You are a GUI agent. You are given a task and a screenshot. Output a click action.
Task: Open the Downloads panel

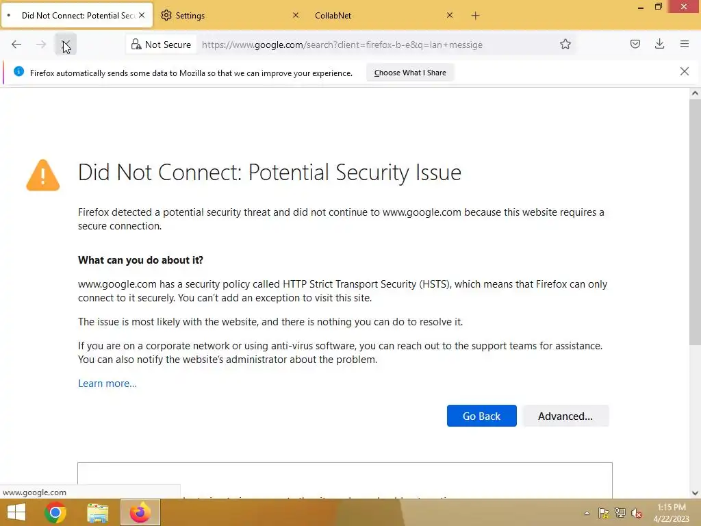pos(659,45)
